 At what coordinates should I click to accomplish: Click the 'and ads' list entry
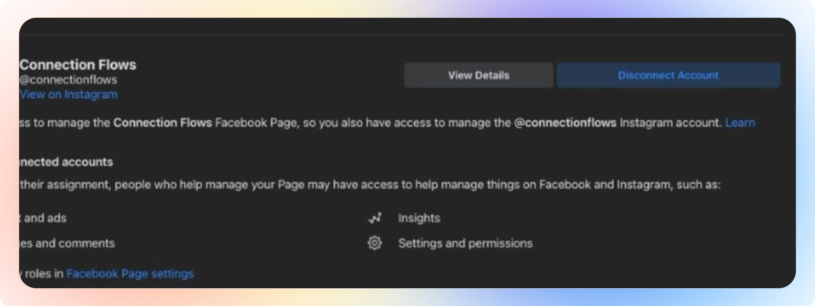pyautogui.click(x=43, y=218)
